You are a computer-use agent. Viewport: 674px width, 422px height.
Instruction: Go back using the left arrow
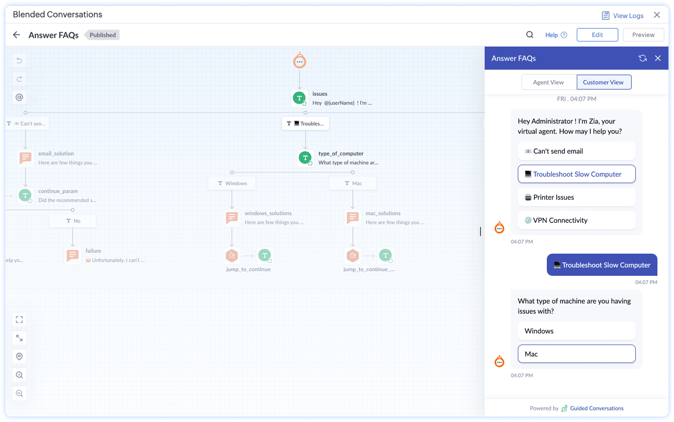(x=17, y=35)
